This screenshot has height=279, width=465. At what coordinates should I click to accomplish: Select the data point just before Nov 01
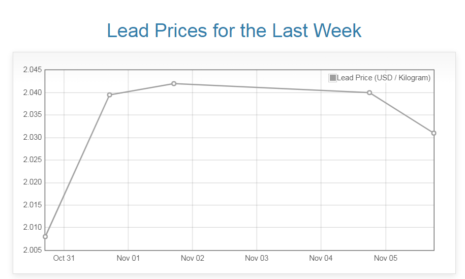pos(109,95)
